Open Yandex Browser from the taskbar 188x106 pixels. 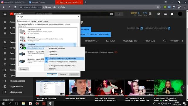[x=30, y=103]
